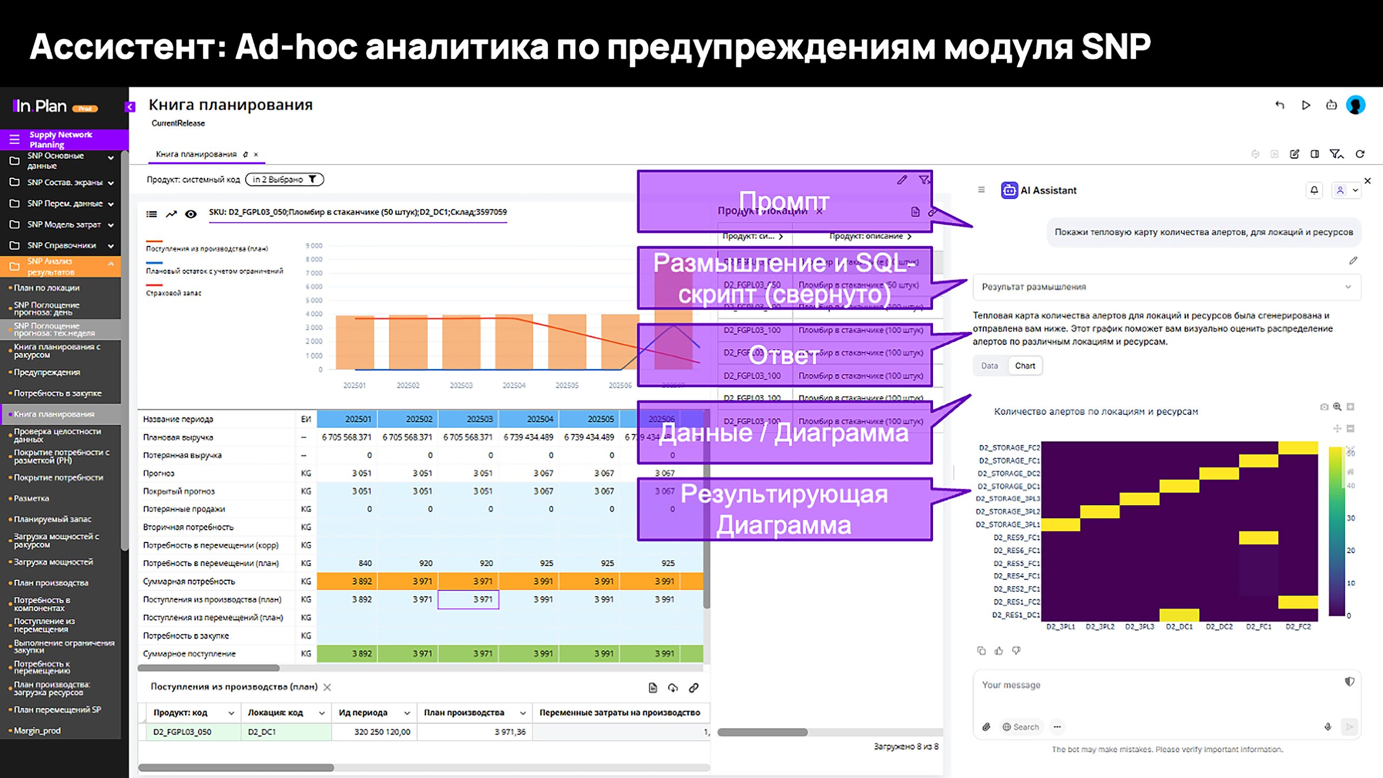Click the heatmap color scale bar
The width and height of the screenshot is (1383, 778).
tap(1337, 531)
